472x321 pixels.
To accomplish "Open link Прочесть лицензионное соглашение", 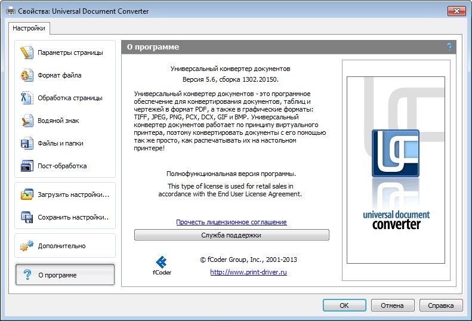I will click(231, 222).
